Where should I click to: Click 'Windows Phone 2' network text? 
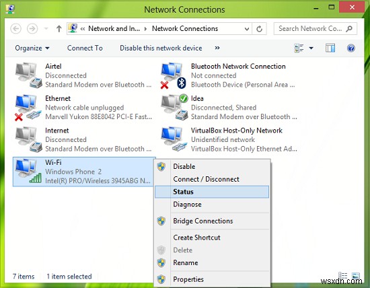[x=73, y=172]
